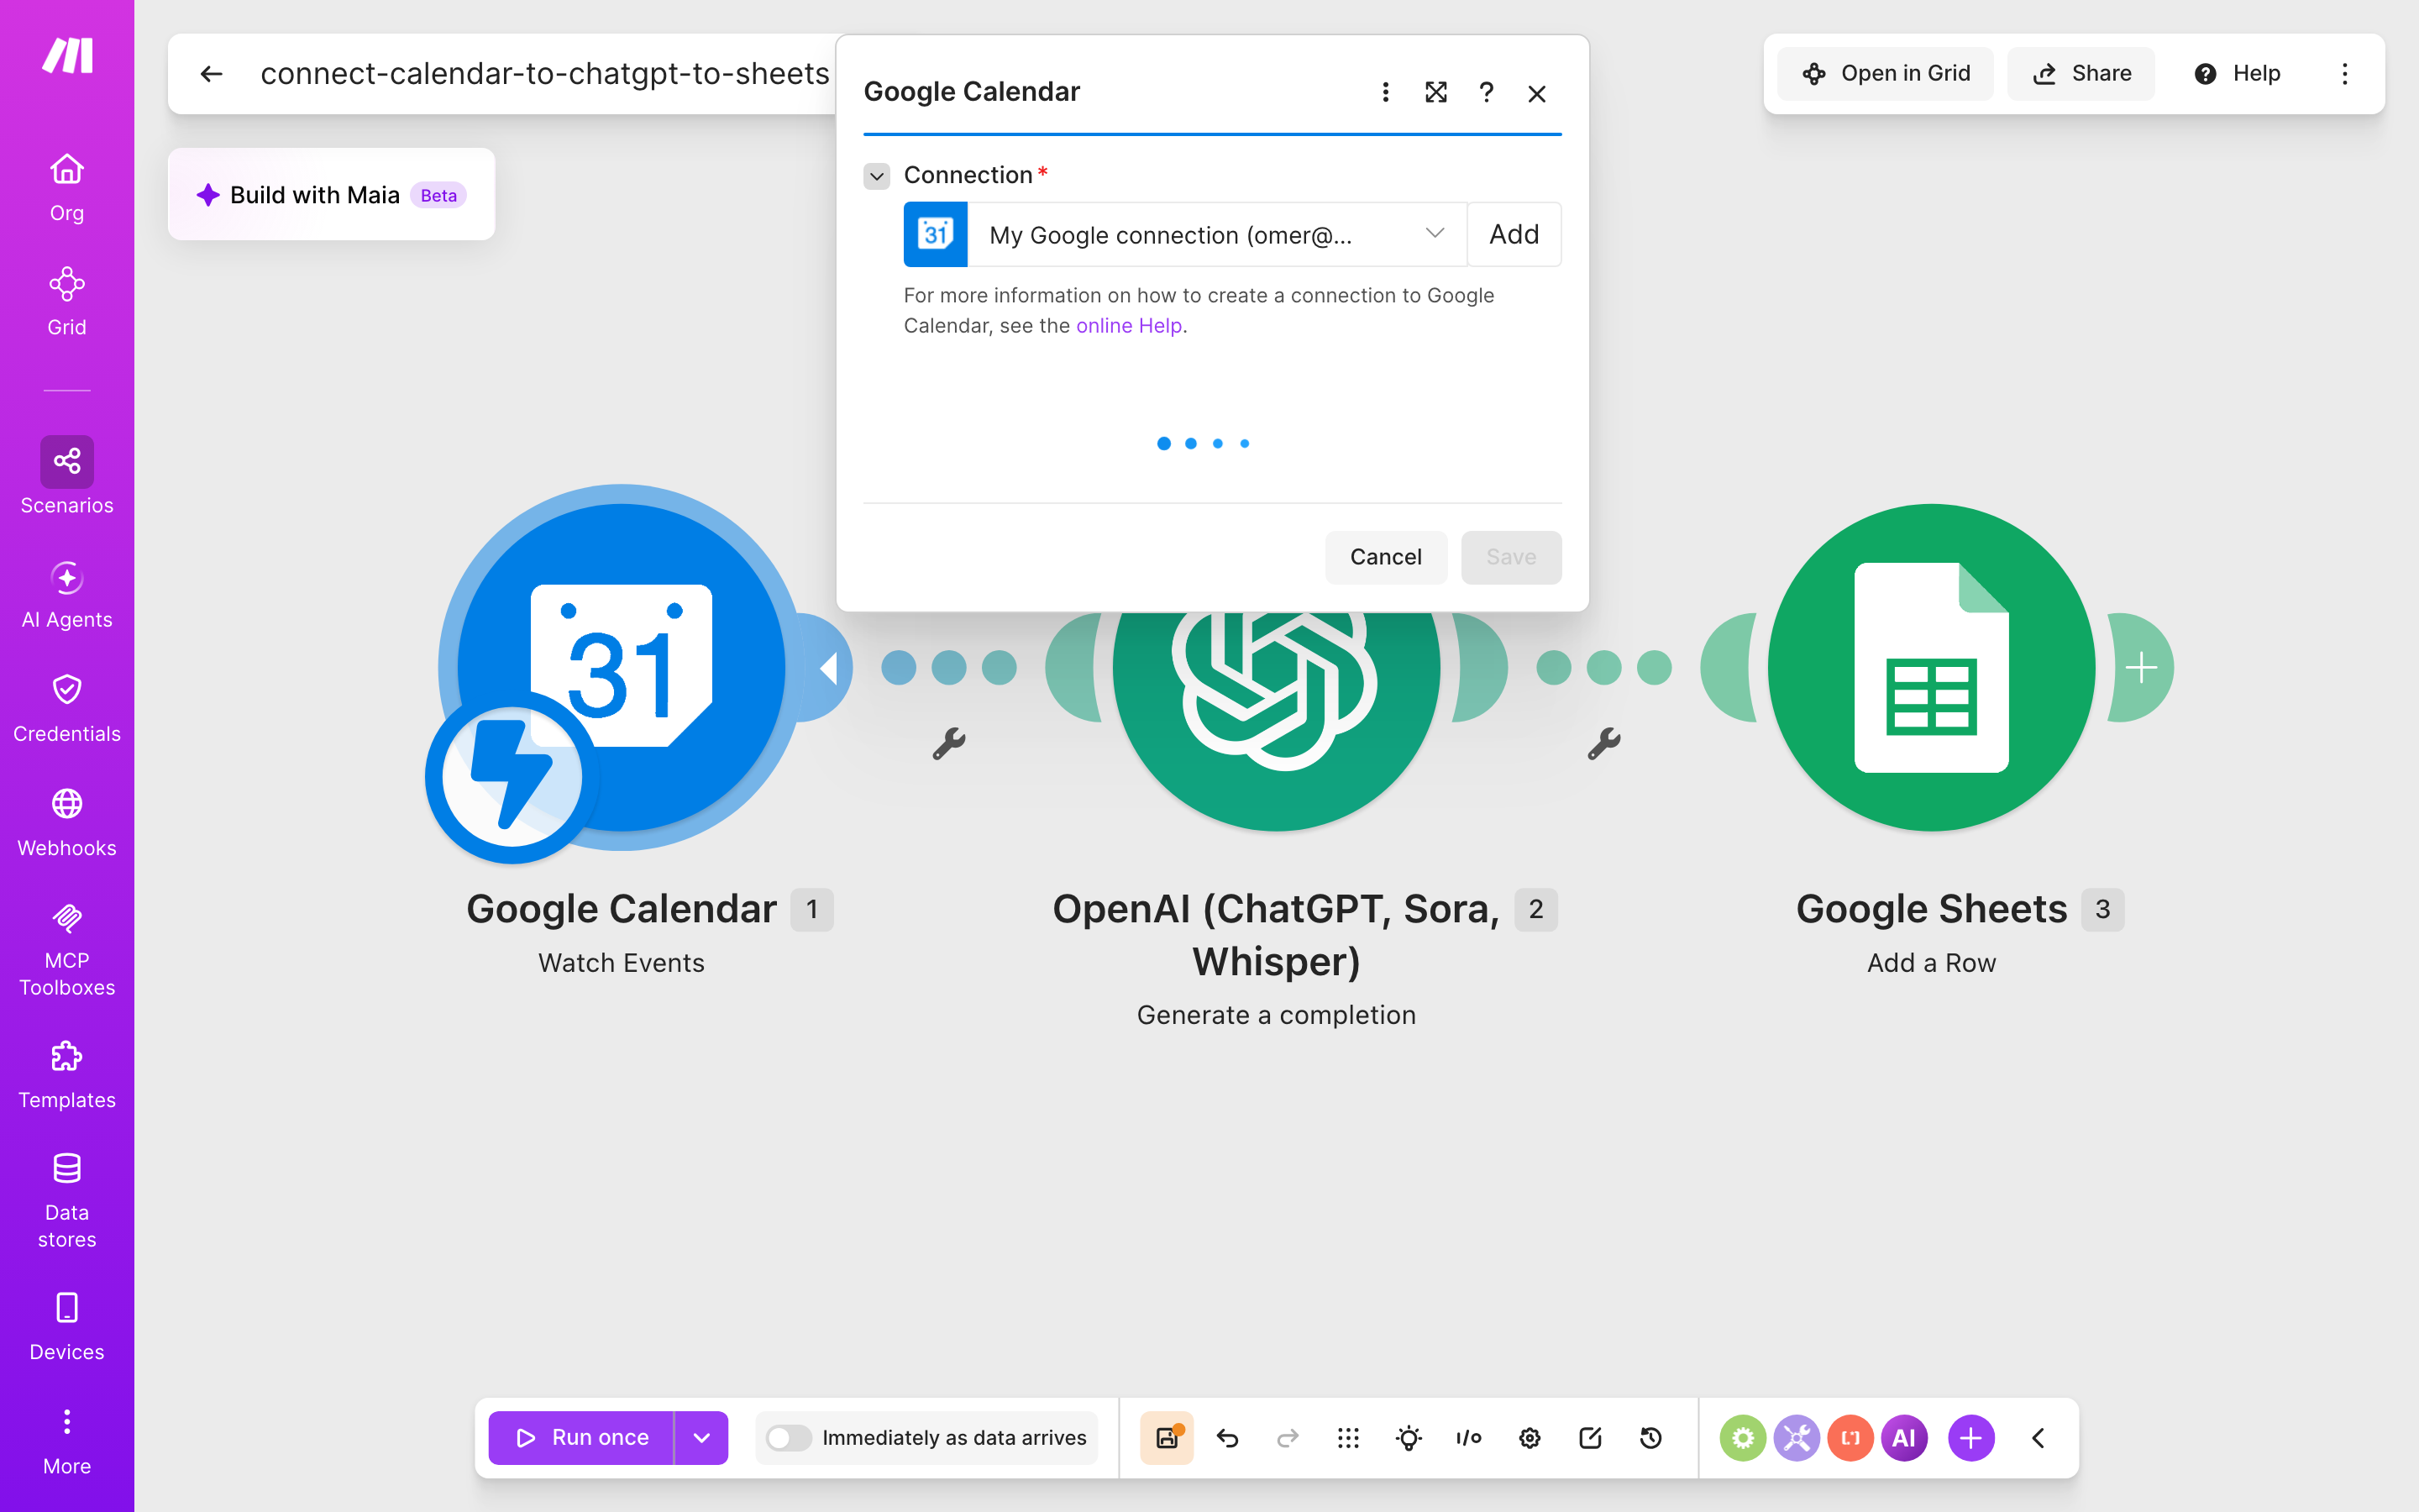
Task: Close the Google Calendar dialog
Action: [1537, 93]
